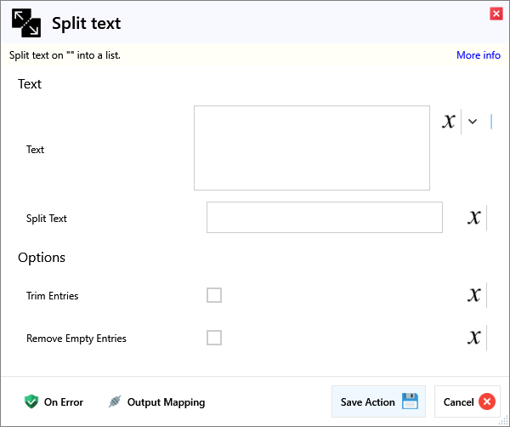Click the Remove Empty Entries label
510x427 pixels.
pyautogui.click(x=76, y=339)
